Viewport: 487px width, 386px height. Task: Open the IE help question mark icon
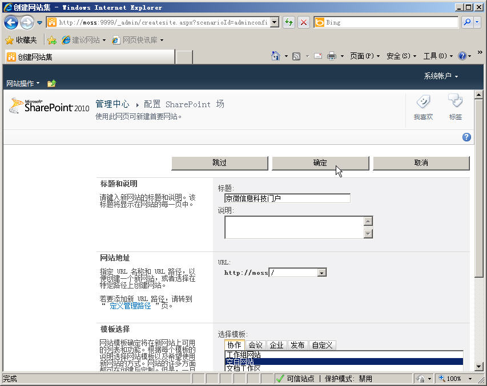tap(462, 56)
